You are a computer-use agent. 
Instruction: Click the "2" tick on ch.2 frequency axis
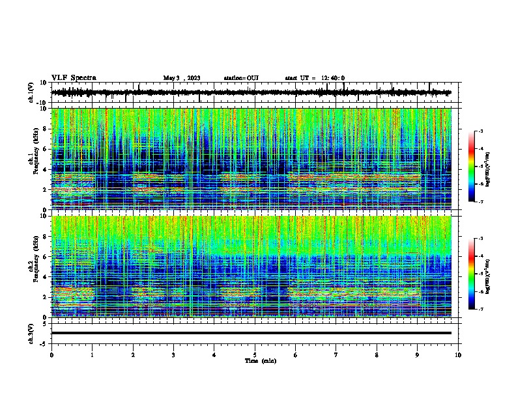45,297
